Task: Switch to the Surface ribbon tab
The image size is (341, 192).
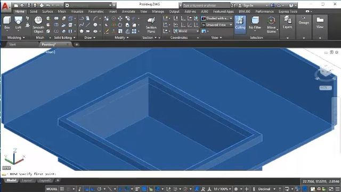Action: click(47, 11)
